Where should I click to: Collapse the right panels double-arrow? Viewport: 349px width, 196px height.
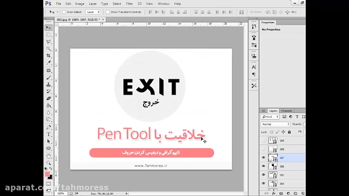click(x=257, y=19)
